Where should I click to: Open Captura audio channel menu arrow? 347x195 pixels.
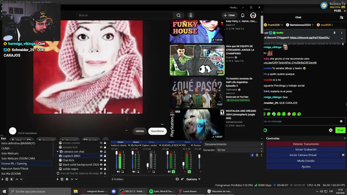[160, 145]
